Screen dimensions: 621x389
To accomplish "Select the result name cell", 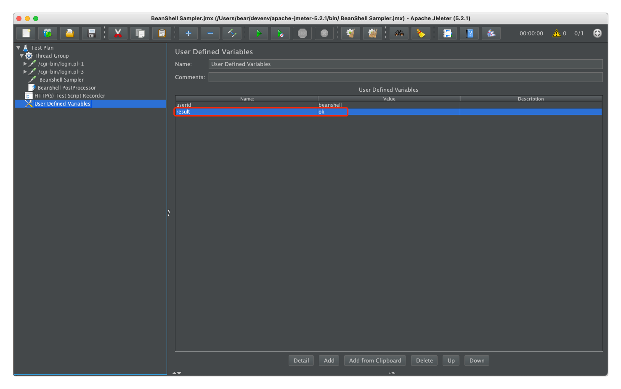I will (x=247, y=112).
